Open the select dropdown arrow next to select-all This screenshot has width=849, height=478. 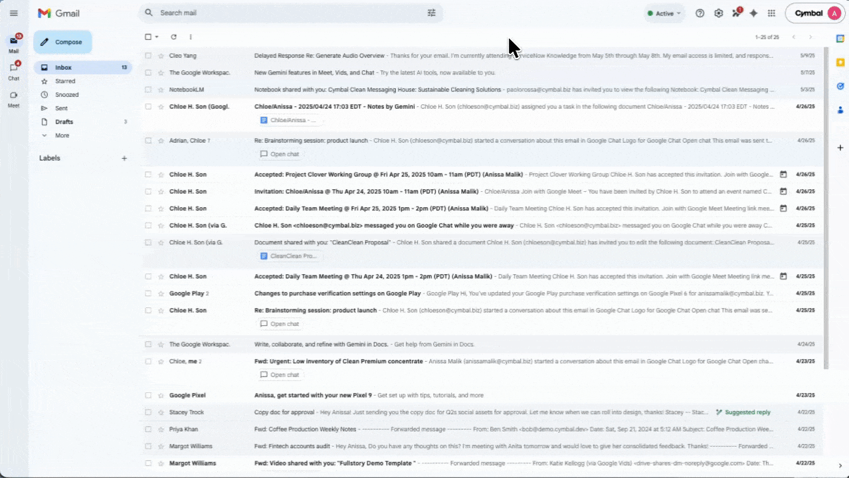click(x=155, y=37)
